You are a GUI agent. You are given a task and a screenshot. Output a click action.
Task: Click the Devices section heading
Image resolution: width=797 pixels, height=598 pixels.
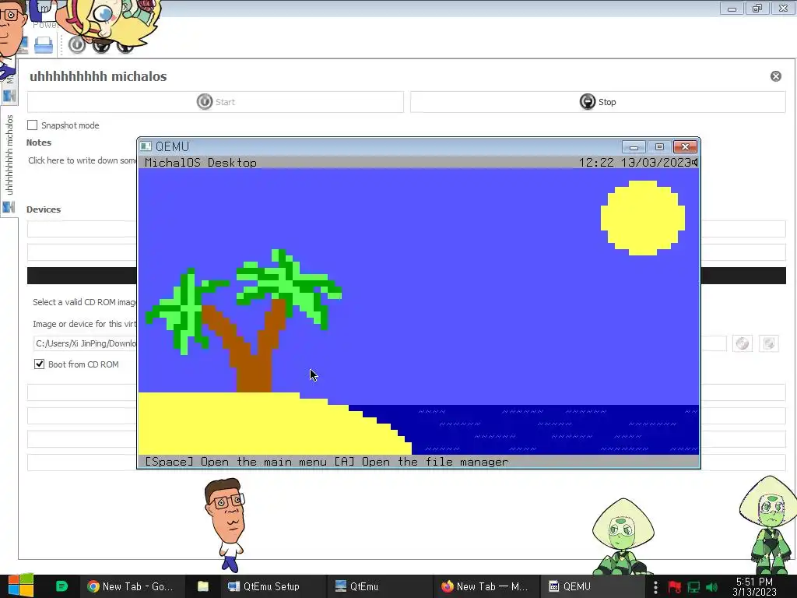point(44,209)
